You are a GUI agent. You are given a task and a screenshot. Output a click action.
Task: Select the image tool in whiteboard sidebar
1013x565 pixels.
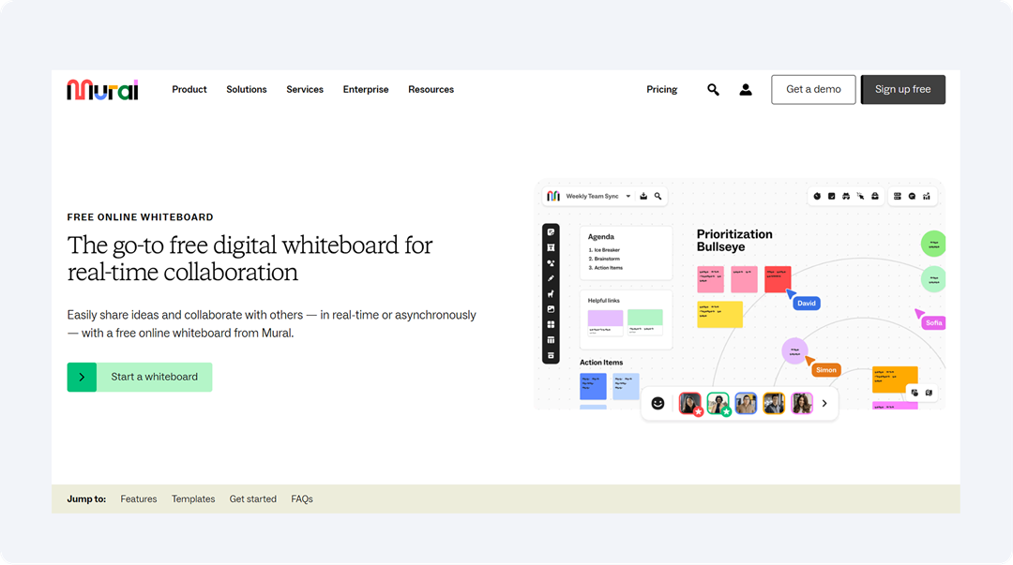pos(552,309)
